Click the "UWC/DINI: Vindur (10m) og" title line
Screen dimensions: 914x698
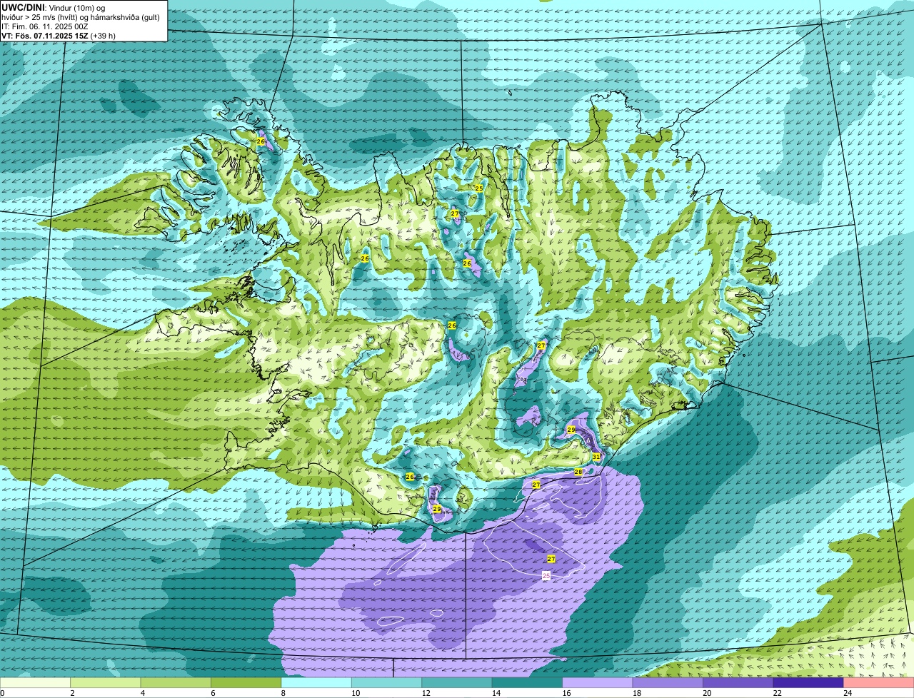pos(53,7)
